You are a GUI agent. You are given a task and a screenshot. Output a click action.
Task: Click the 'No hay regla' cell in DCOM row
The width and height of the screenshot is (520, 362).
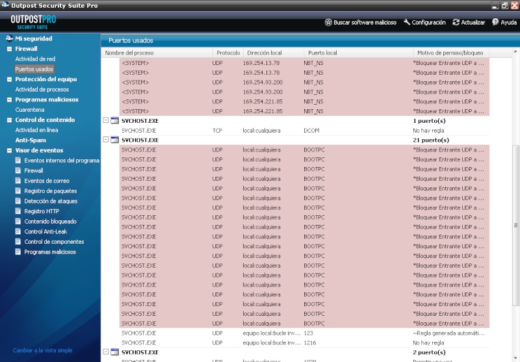(x=428, y=130)
